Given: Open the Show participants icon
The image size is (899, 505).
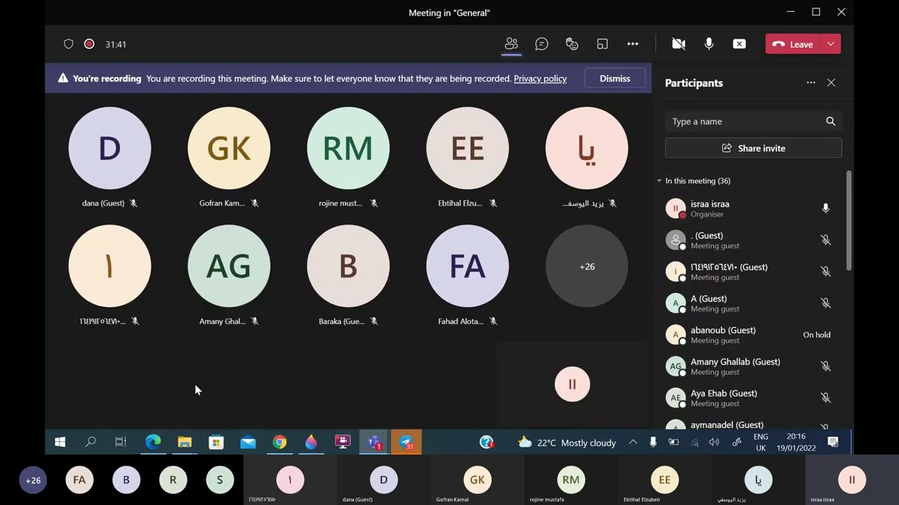Looking at the screenshot, I should (x=511, y=44).
